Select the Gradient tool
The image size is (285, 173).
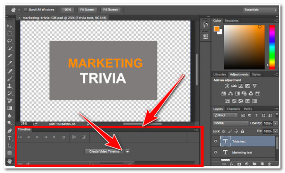pos(9,108)
